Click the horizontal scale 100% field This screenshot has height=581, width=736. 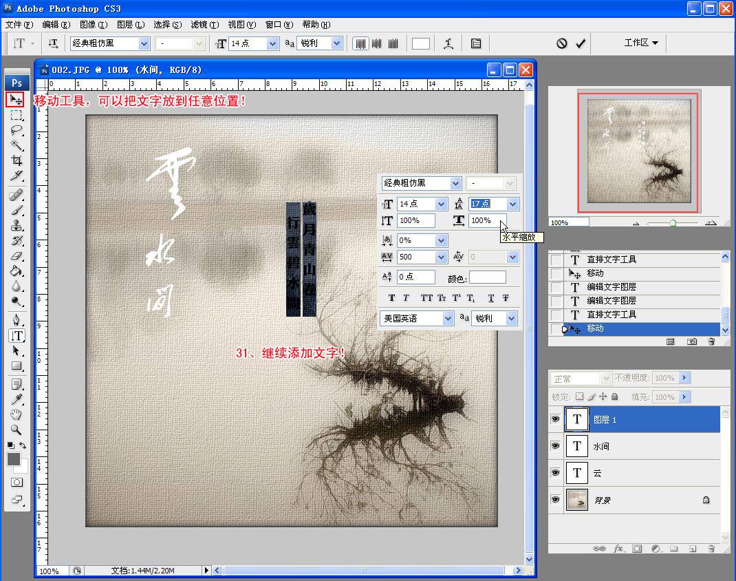point(487,220)
